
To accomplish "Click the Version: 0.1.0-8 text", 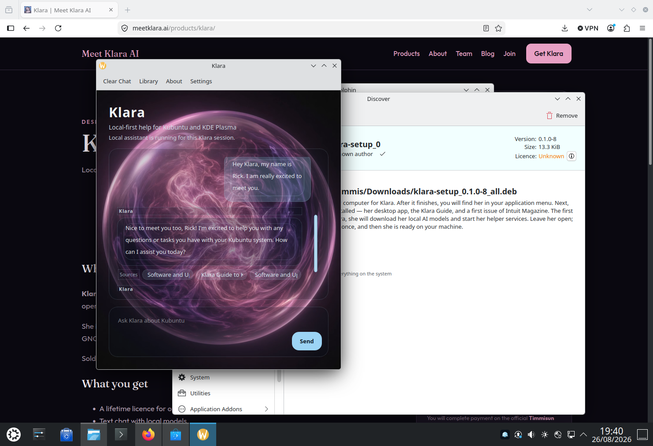I will tap(535, 139).
